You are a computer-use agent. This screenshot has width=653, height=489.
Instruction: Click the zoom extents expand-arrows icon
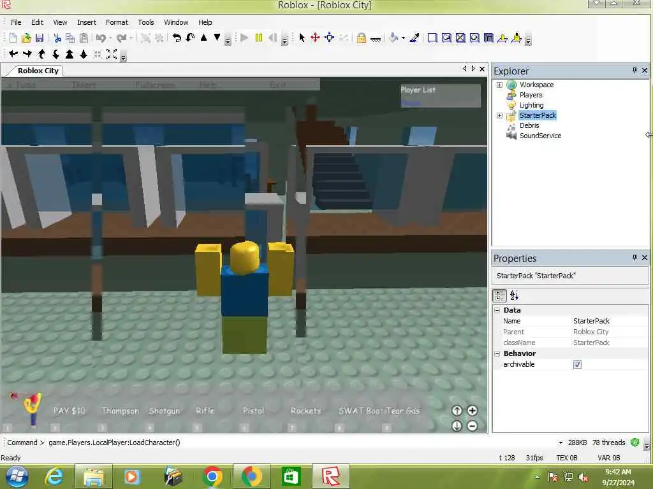(112, 54)
